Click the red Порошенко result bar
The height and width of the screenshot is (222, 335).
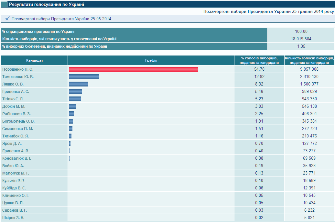click(133, 69)
